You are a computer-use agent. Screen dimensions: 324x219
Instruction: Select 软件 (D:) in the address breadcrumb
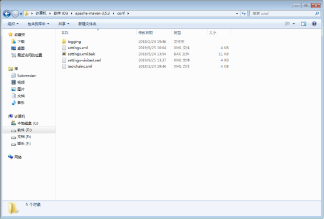pos(61,13)
